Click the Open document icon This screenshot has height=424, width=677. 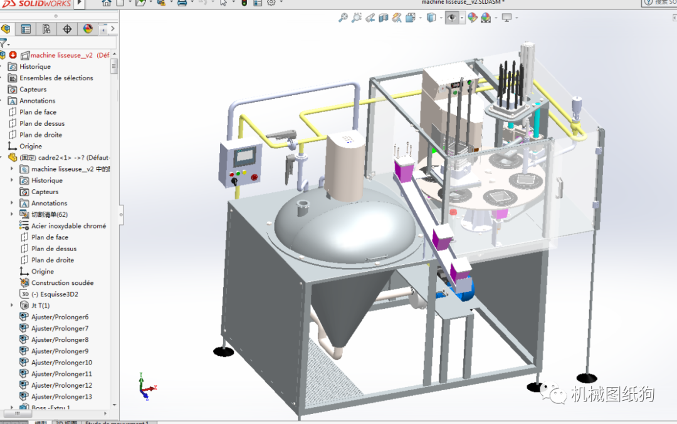coord(140,3)
